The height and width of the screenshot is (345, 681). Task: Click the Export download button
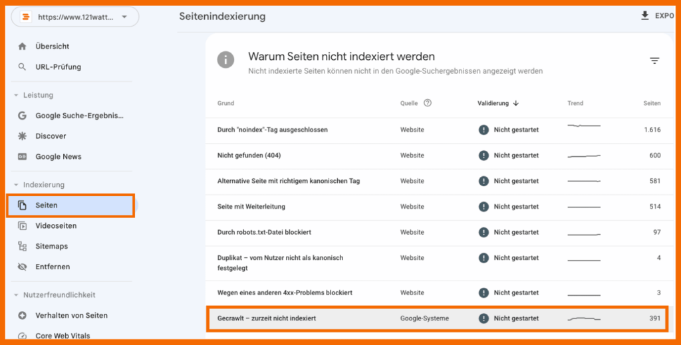tap(656, 16)
